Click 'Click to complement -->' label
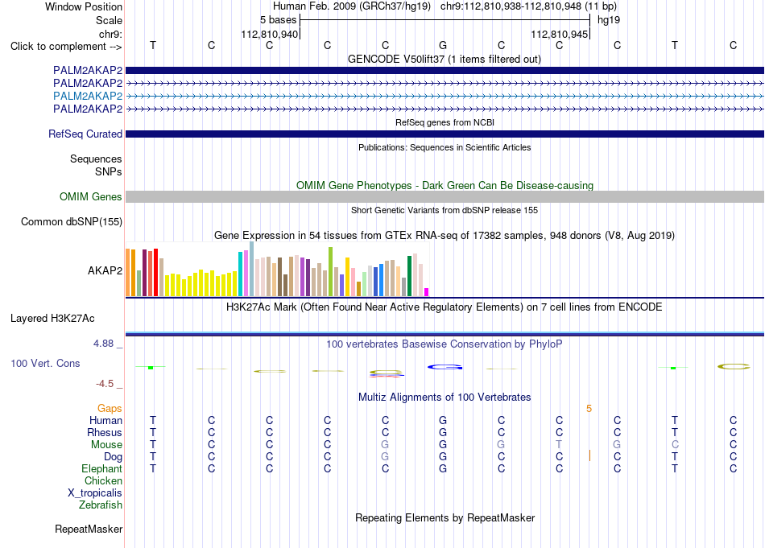 click(66, 47)
